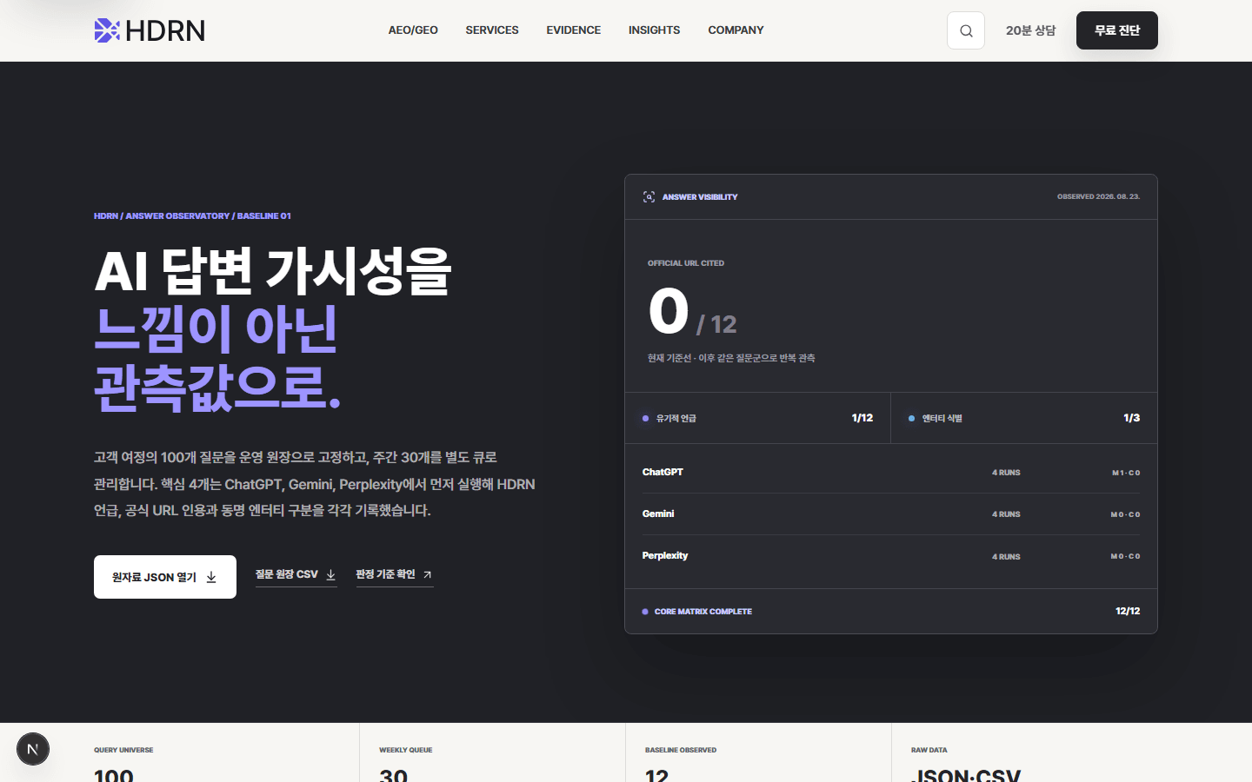Click the 원자료 JSON 열기 button
This screenshot has height=782, width=1252.
[x=165, y=577]
